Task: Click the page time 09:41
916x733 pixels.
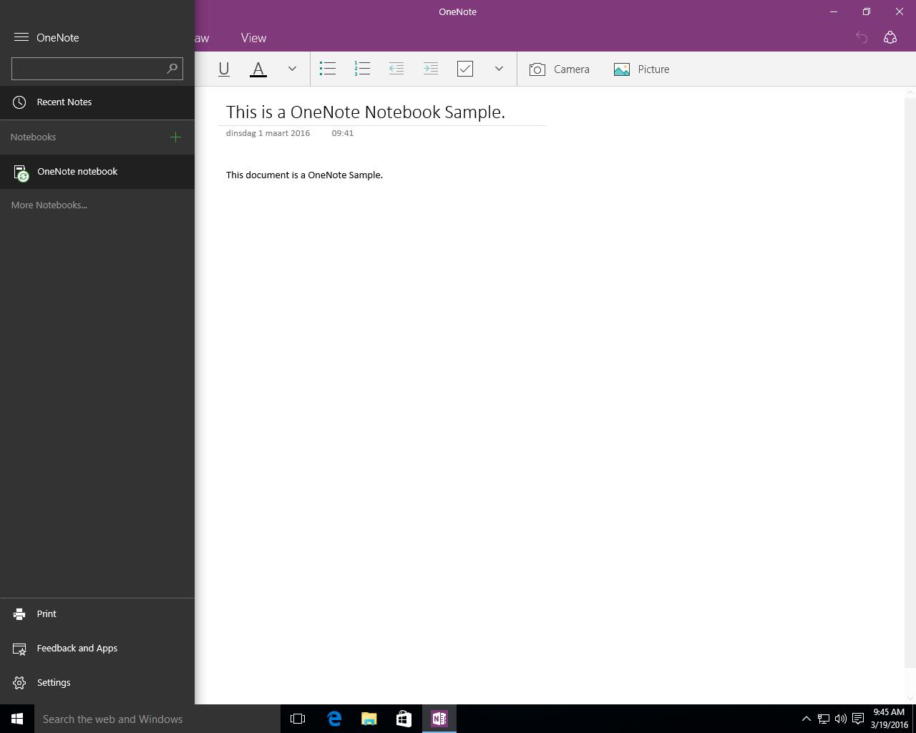Action: [x=343, y=133]
